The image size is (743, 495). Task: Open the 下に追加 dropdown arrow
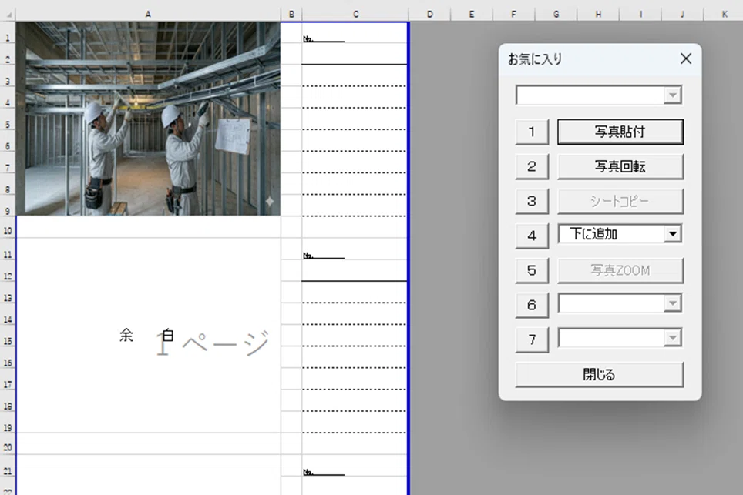[672, 234]
